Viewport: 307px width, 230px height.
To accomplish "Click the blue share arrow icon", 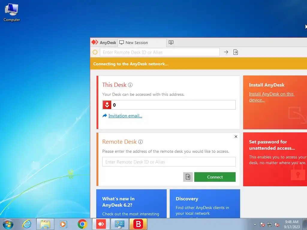I will [105, 116].
